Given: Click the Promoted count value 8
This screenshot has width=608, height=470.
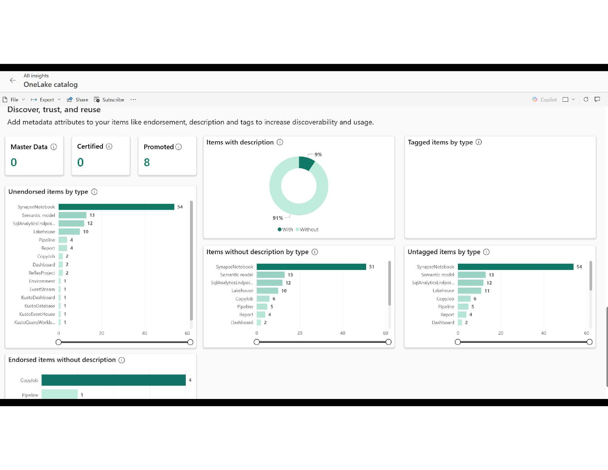Looking at the screenshot, I should (147, 162).
